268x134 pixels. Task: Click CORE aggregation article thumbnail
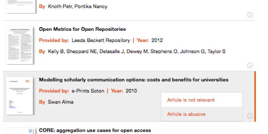coord(21,131)
